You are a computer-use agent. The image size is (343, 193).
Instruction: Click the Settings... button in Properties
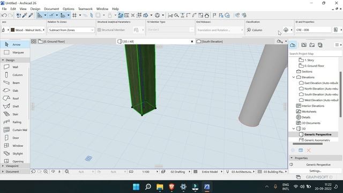tap(315, 171)
